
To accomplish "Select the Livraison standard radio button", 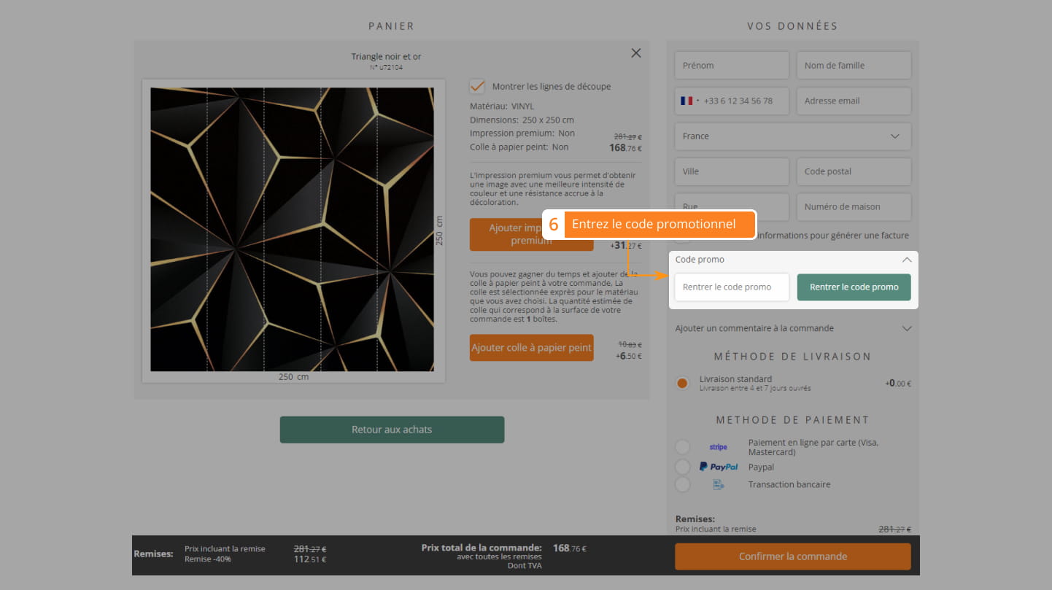I will [682, 383].
